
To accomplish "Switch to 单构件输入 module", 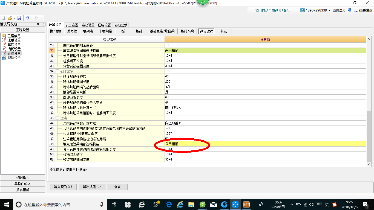I will [22, 184].
